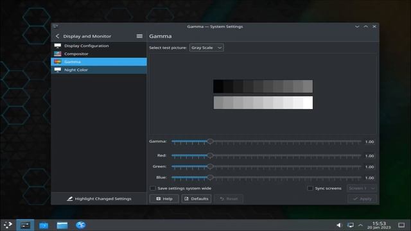Enable Save settings system wide

[x=153, y=188]
